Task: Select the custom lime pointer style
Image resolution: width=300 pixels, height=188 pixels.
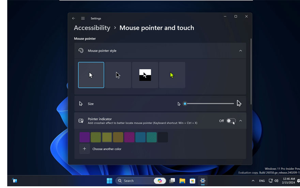Action: point(172,75)
